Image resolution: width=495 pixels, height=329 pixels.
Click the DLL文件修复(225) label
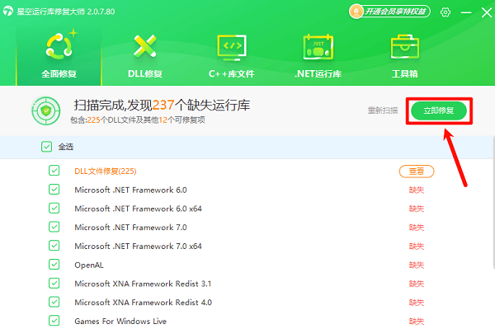106,172
